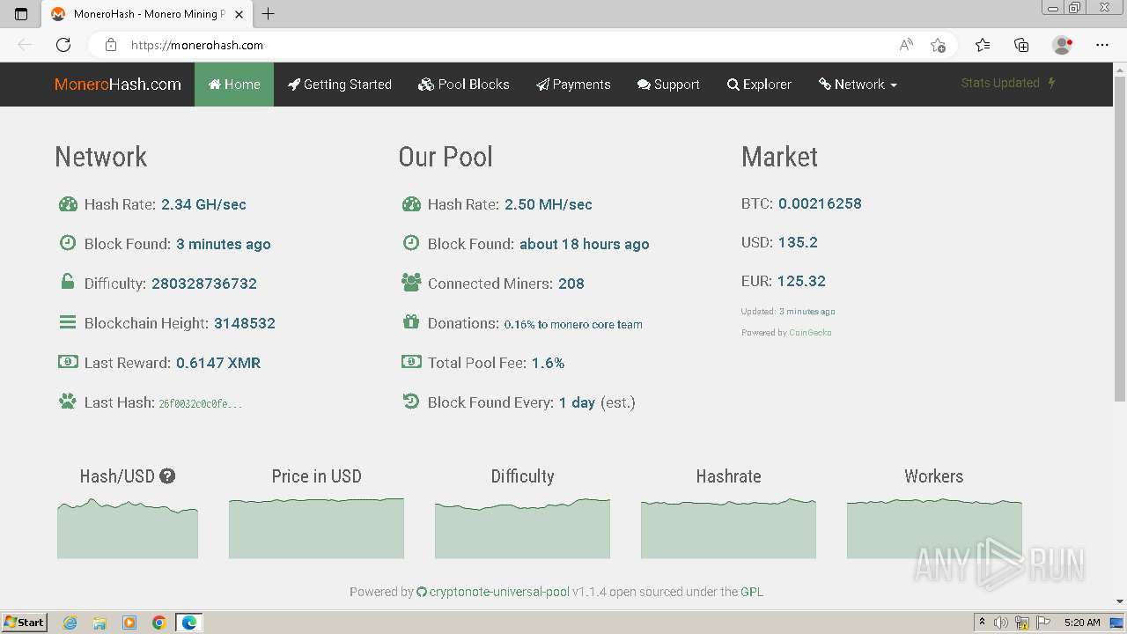1127x634 pixels.
Task: Open the browser Favorites list
Action: (x=983, y=45)
